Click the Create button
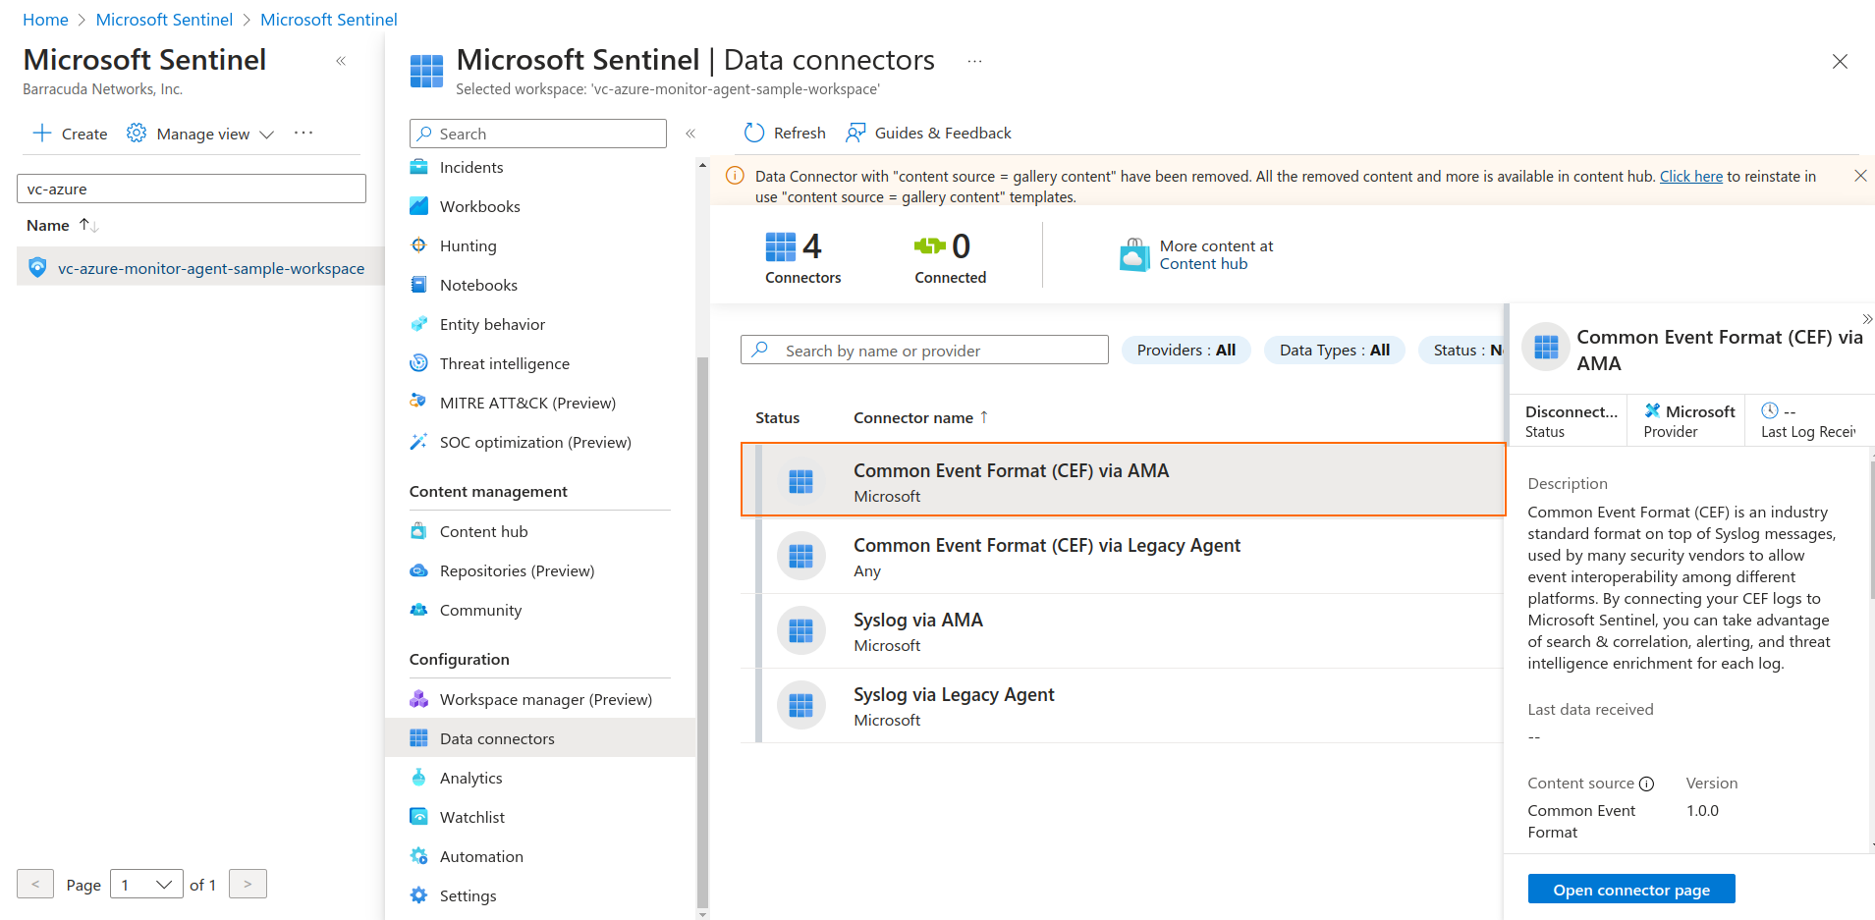The height and width of the screenshot is (920, 1875). pos(70,134)
